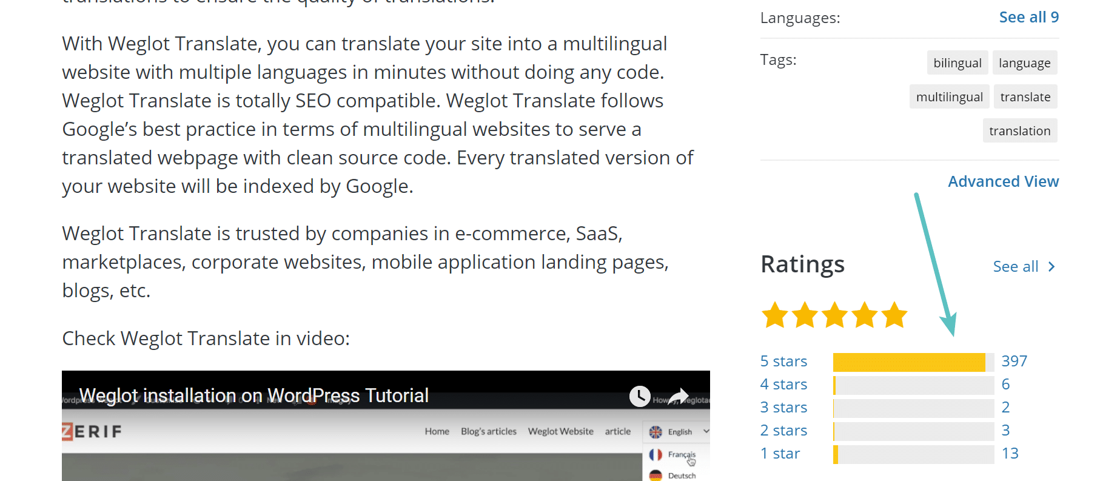Select the bilingual tag
Viewport: 1100px width, 481px height.
[x=957, y=62]
